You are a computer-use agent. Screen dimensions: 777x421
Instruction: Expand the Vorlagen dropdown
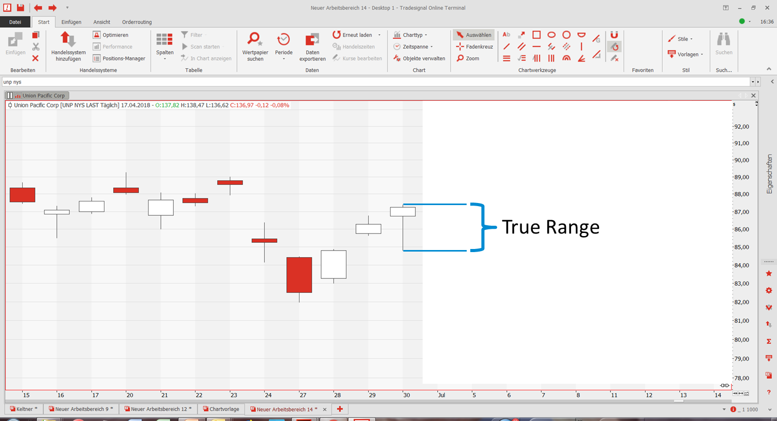[x=686, y=54]
